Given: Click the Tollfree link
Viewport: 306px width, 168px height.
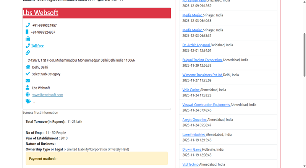Looking at the screenshot, I should pos(37,46).
